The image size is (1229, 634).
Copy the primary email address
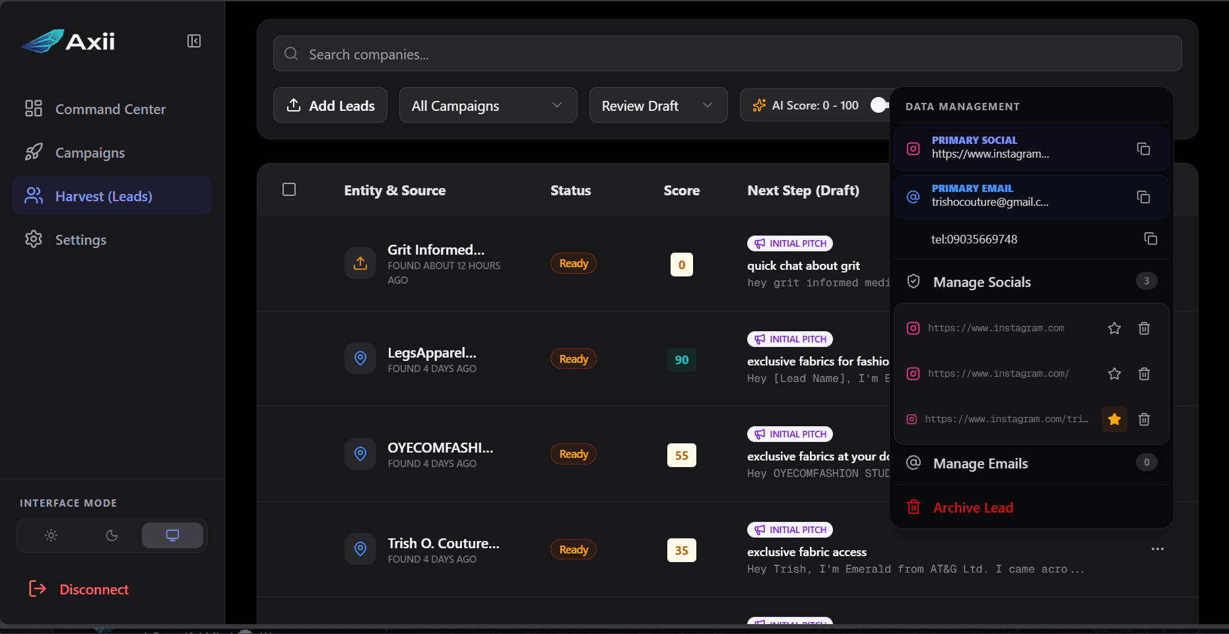pos(1143,197)
